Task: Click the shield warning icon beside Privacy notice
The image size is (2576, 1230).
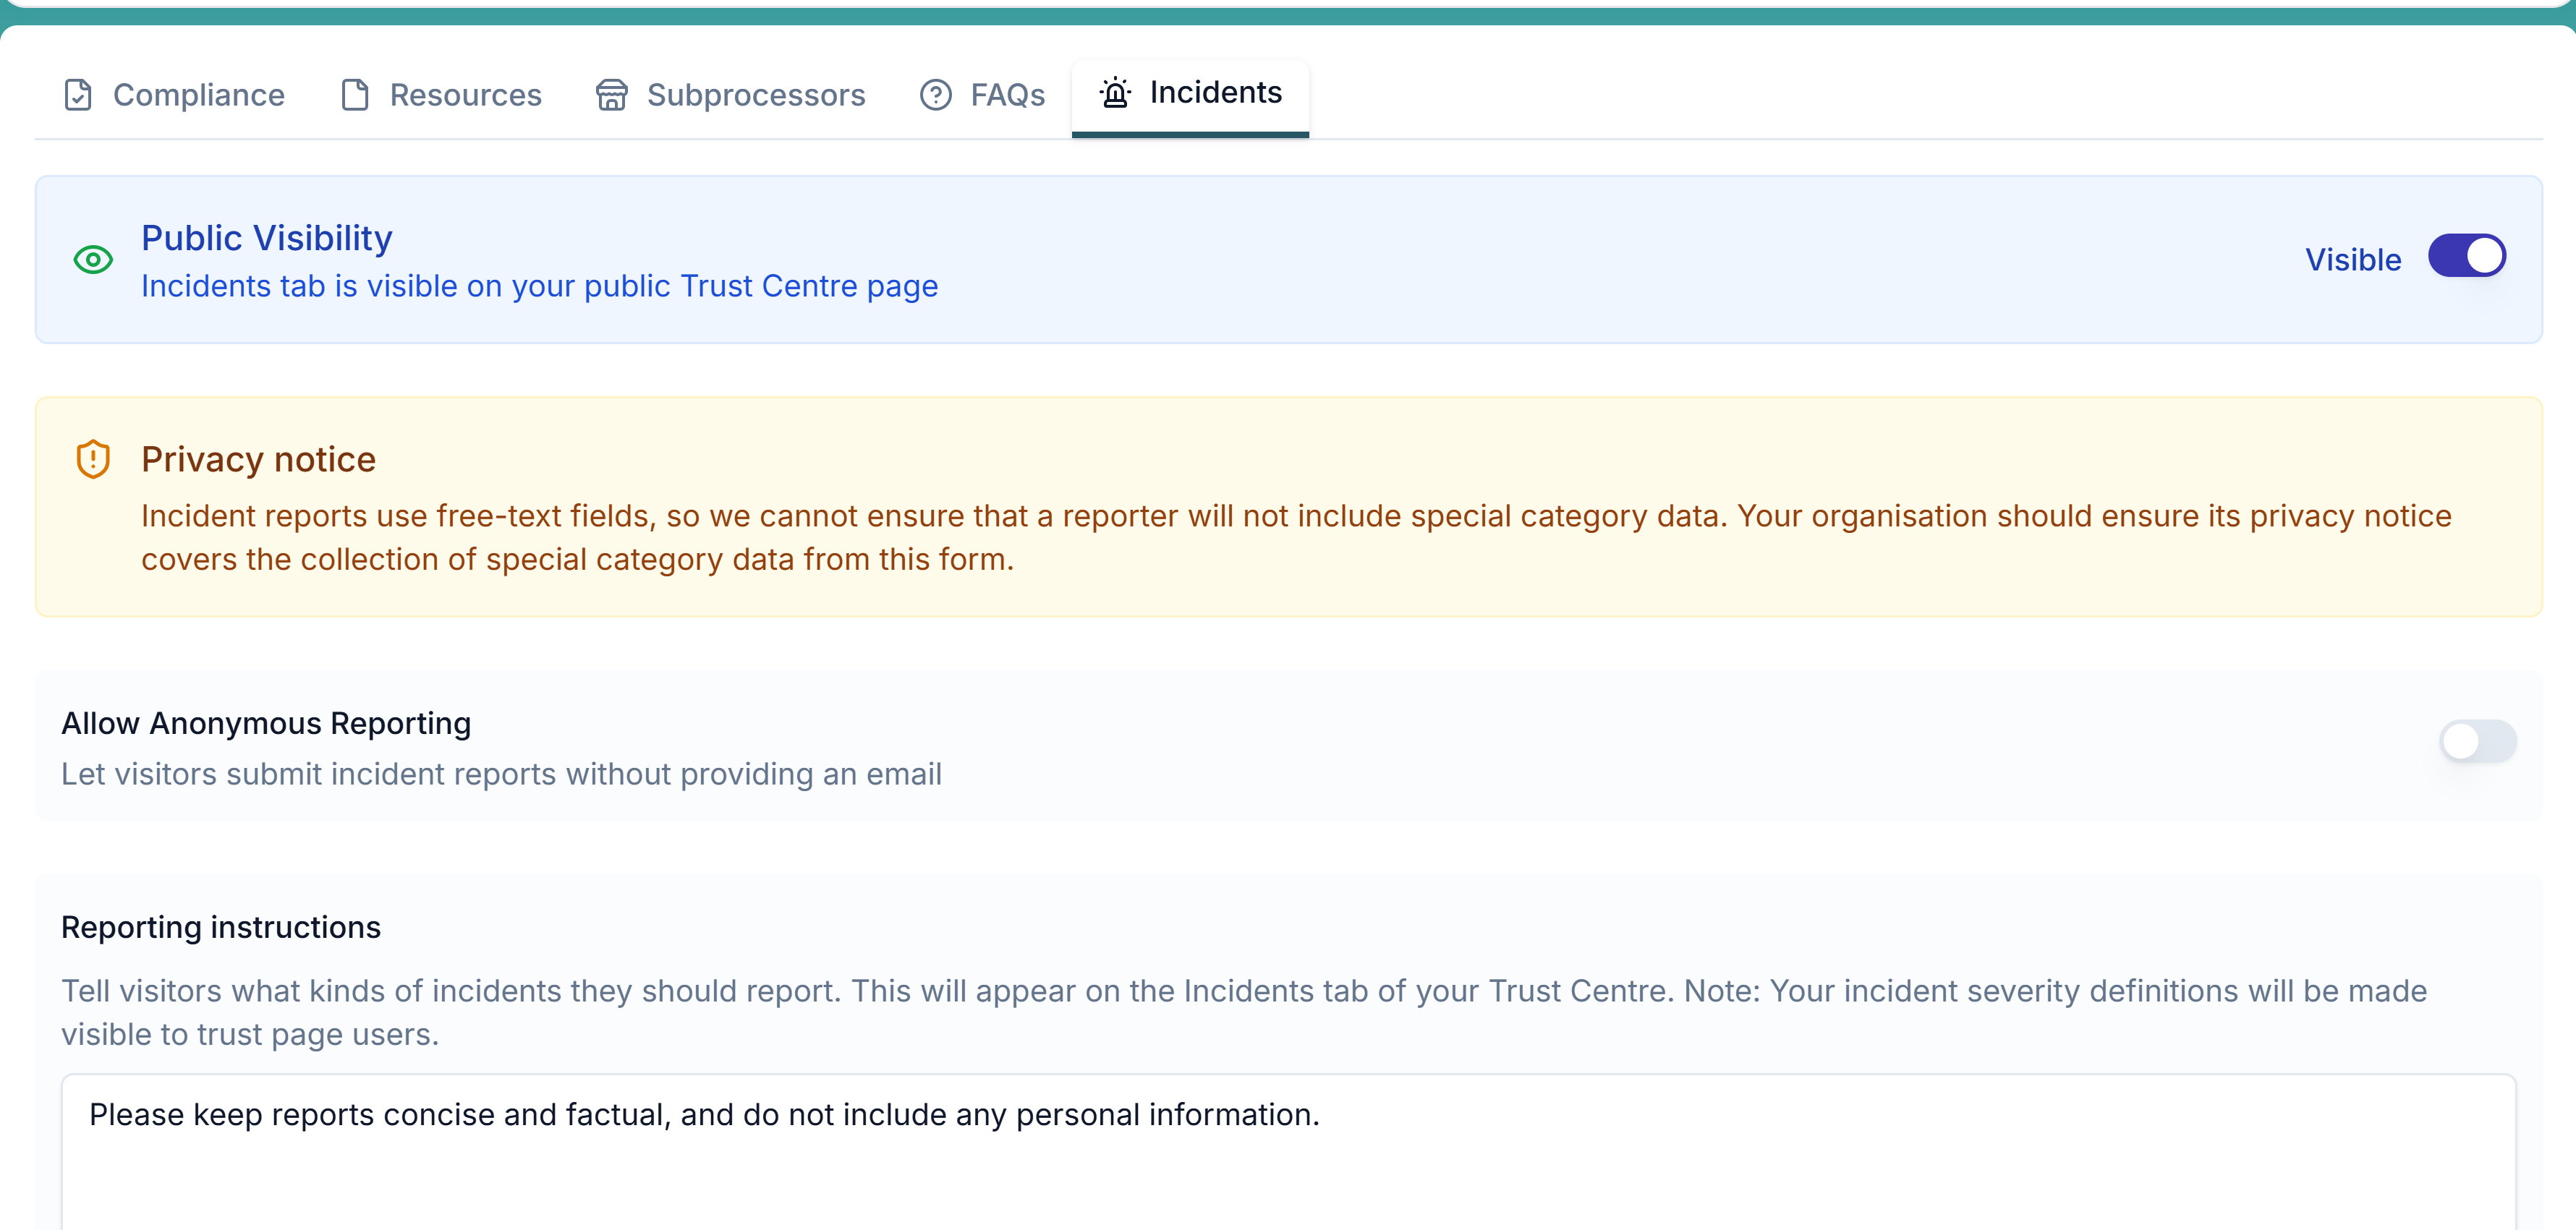Action: [x=93, y=459]
